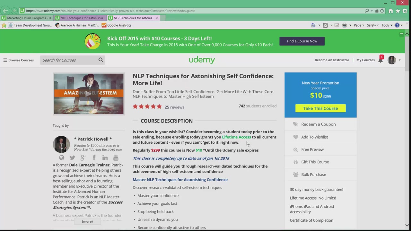Expand the command bar Home dropdown arrow
Viewport: 411px width, 231px height.
tap(319, 25)
